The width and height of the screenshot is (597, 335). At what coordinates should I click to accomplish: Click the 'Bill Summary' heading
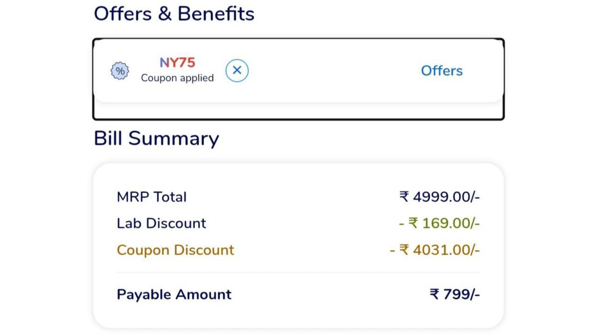[x=156, y=138]
